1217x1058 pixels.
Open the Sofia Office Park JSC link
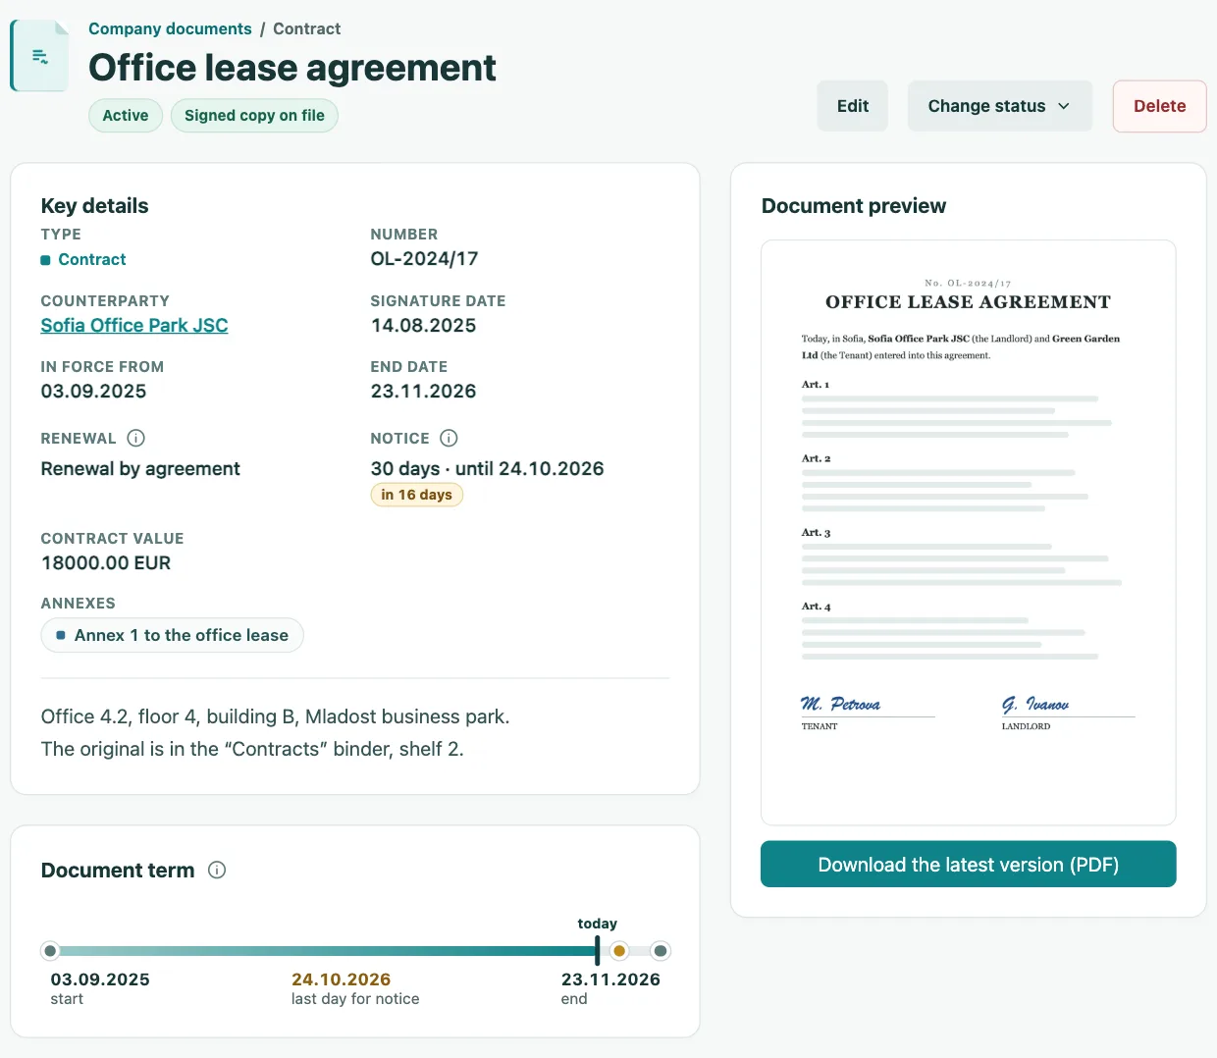tap(134, 325)
